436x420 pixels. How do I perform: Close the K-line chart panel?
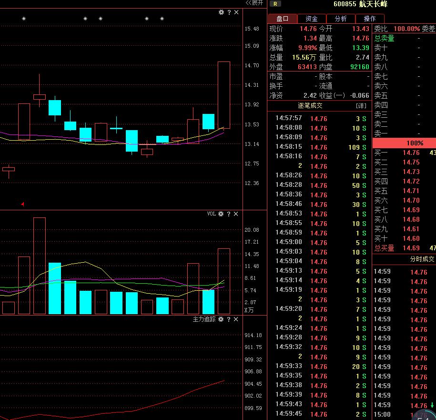(x=236, y=12)
